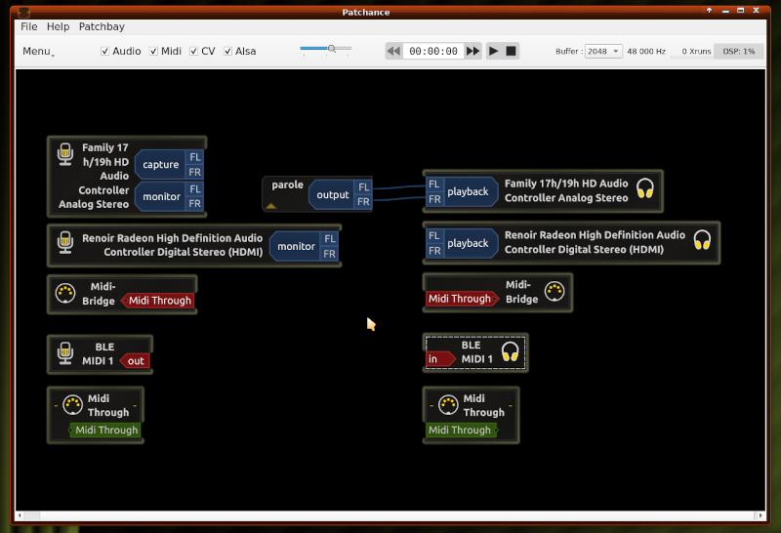Click the MIDI icon on left Midi-Bridge box
Viewport: 781px width, 533px height.
click(x=65, y=293)
